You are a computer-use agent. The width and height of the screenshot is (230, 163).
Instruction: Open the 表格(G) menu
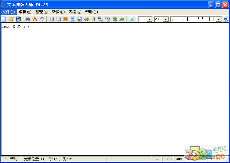point(75,12)
